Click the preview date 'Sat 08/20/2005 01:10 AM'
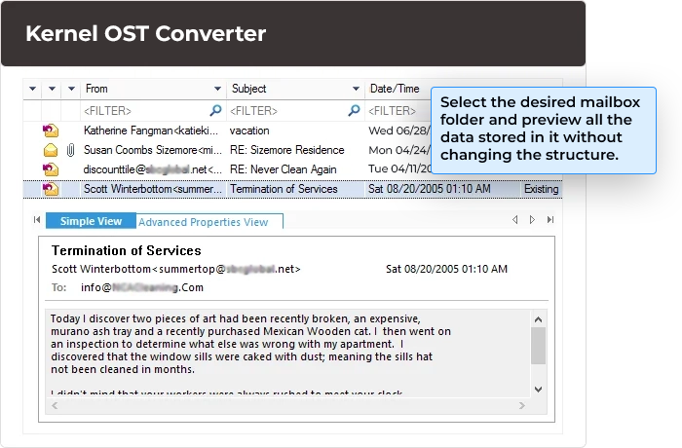 coord(446,269)
